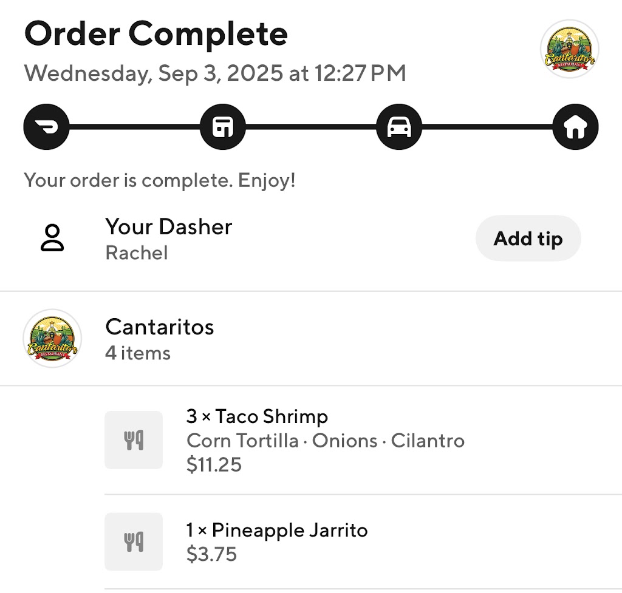Image resolution: width=622 pixels, height=593 pixels.
Task: Tap the $11.25 Taco Shrimp price
Action: (x=214, y=465)
